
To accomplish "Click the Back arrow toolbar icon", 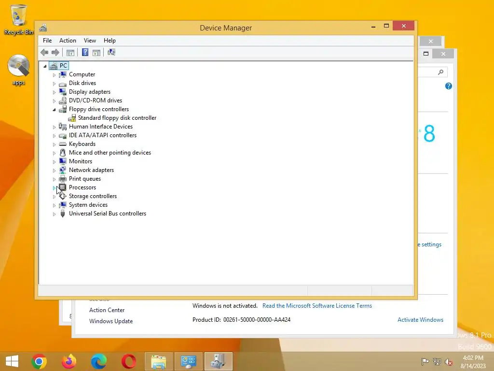I will pyautogui.click(x=44, y=52).
